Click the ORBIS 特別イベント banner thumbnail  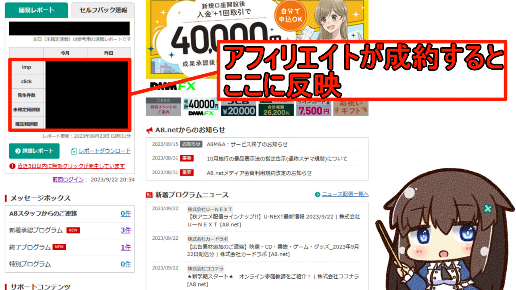tap(163, 107)
